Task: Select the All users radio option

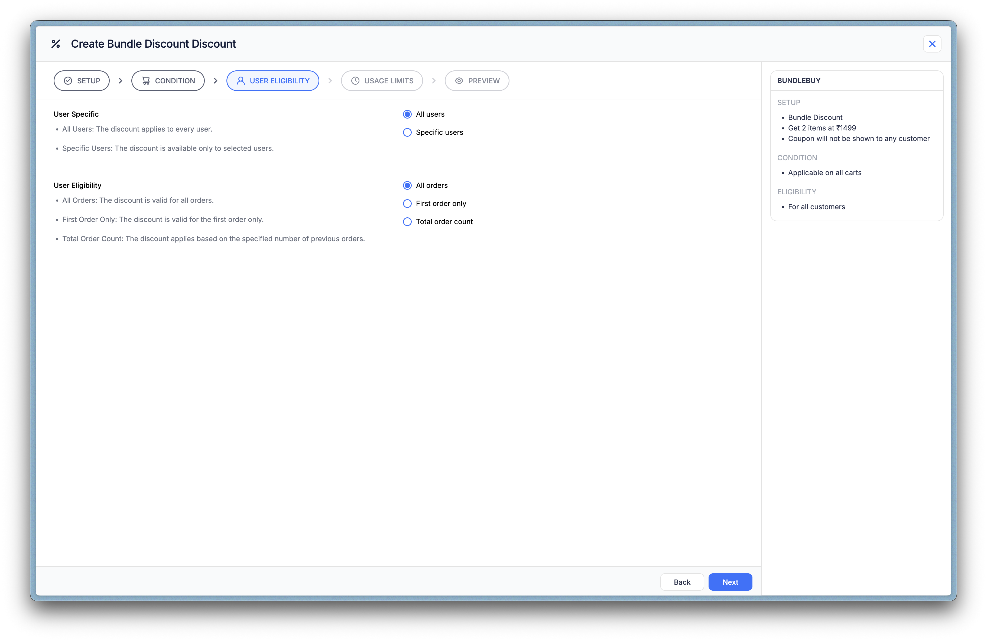Action: click(407, 114)
